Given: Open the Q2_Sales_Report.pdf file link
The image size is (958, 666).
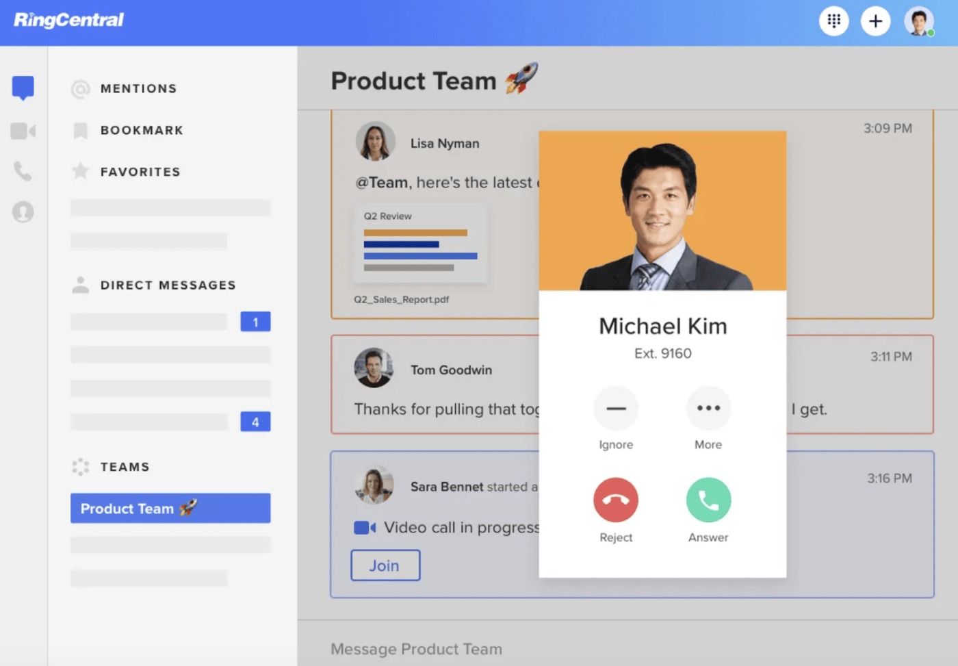Looking at the screenshot, I should [x=402, y=300].
